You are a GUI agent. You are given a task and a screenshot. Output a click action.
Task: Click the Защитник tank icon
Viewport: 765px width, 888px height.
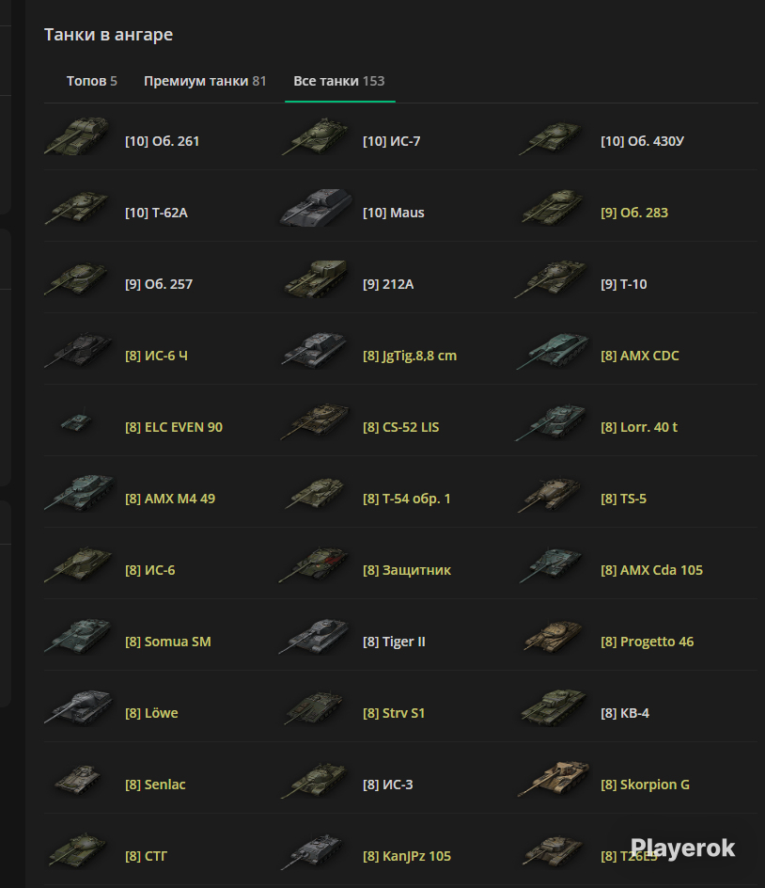(x=315, y=564)
